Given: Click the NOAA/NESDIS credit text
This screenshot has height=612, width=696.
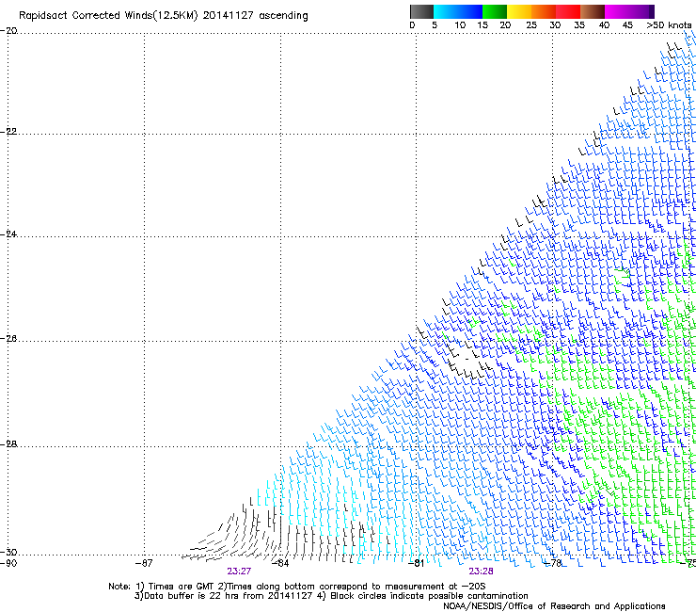Looking at the screenshot, I should [554, 606].
